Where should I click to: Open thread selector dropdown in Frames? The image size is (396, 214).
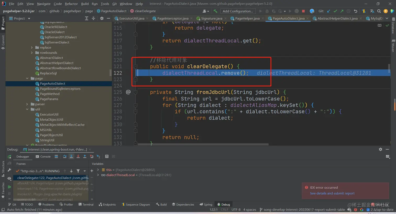click(x=85, y=171)
